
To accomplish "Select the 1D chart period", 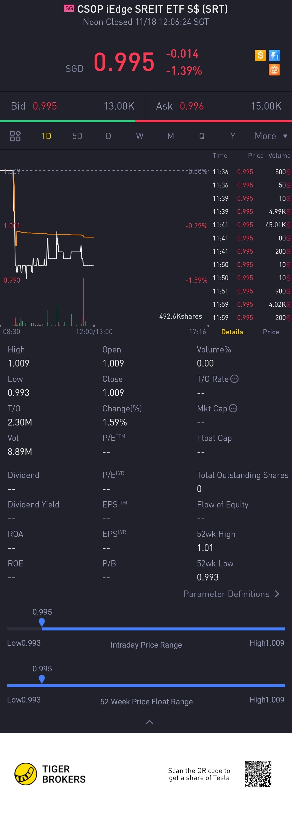I will pyautogui.click(x=47, y=136).
